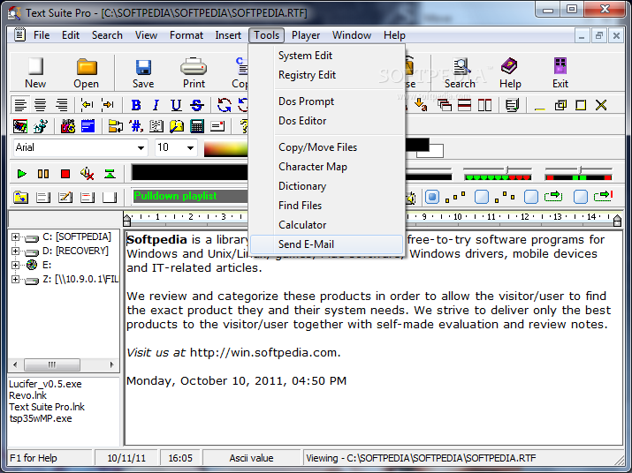Mute audio with the crossed speaker icon
The height and width of the screenshot is (473, 632).
click(87, 174)
